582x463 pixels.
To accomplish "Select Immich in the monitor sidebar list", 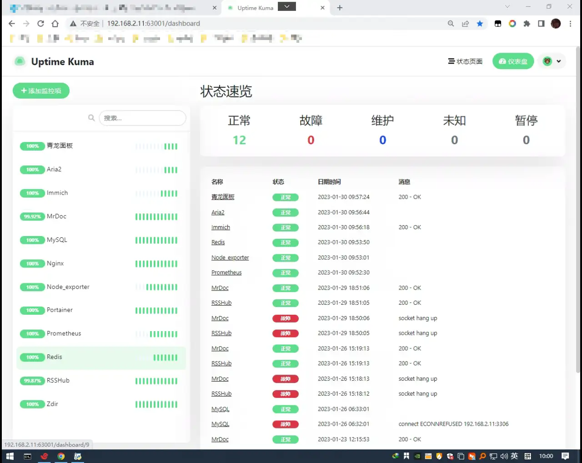I will click(101, 193).
